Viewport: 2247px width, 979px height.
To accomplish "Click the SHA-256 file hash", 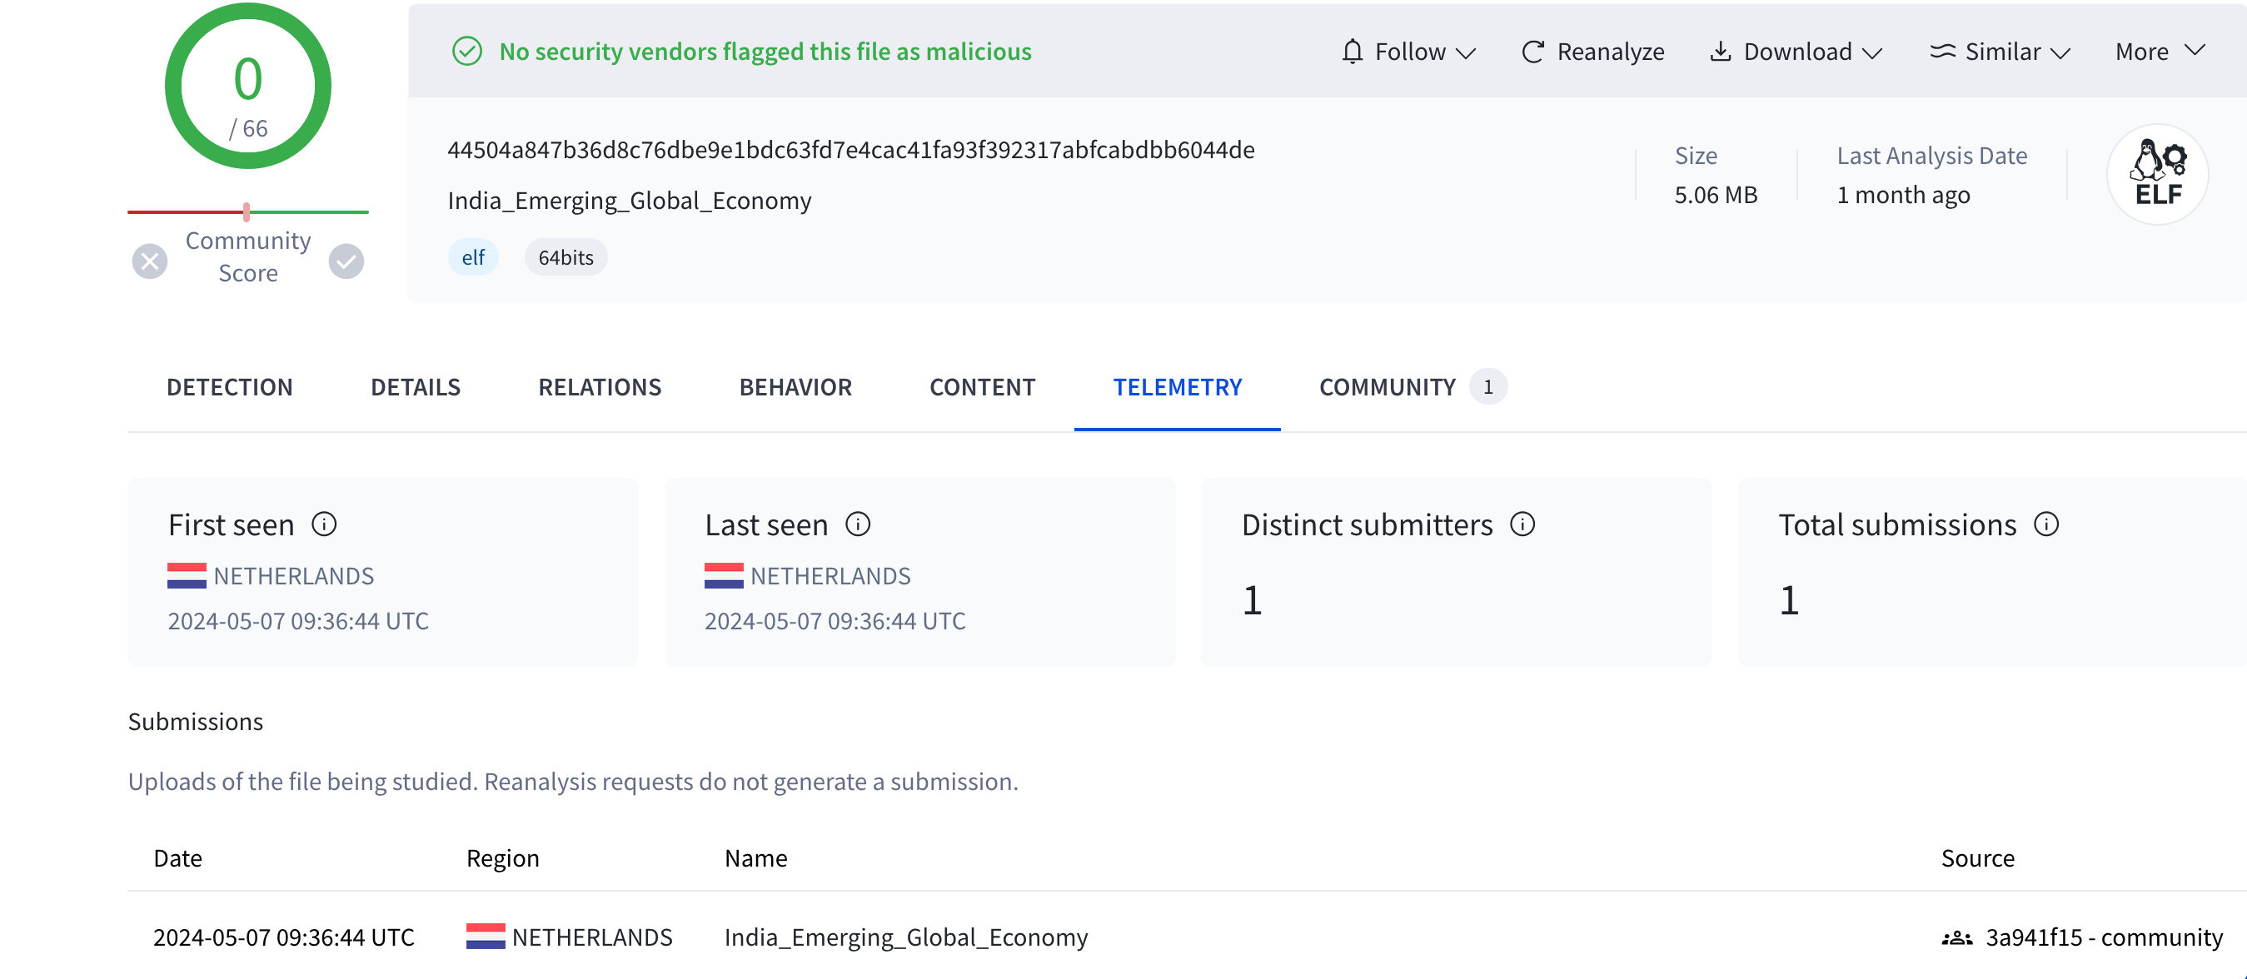I will pos(850,150).
